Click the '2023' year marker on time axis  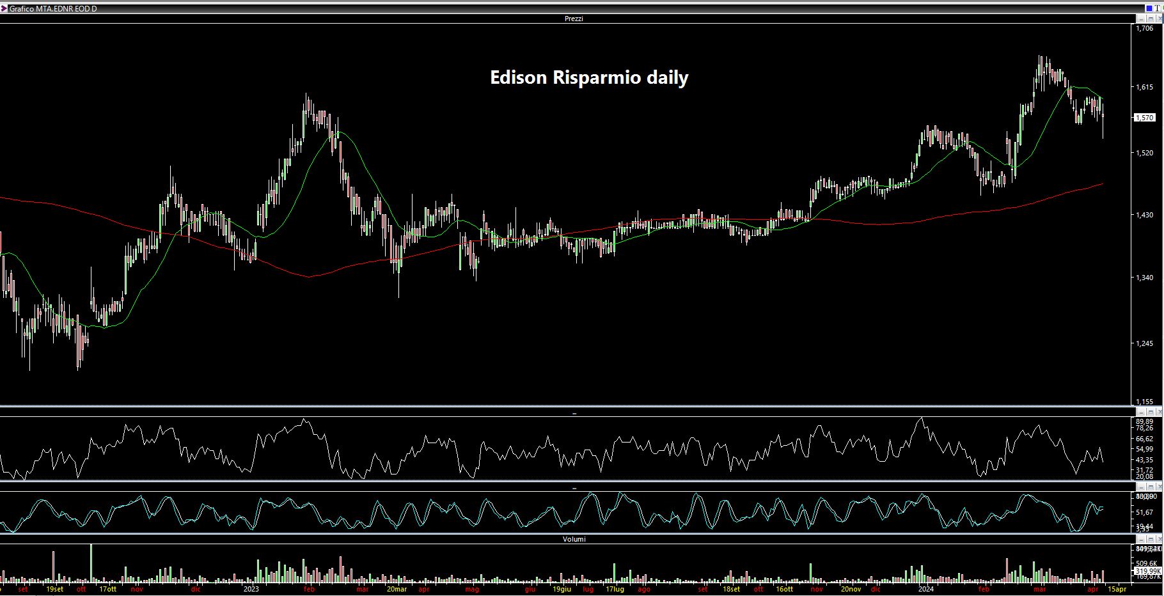tap(251, 589)
